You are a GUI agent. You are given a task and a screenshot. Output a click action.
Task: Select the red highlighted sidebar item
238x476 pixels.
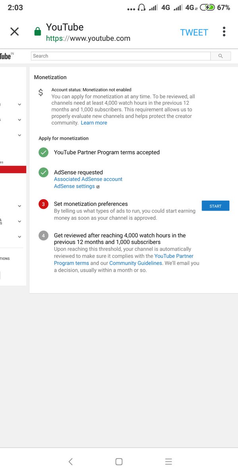(x=13, y=169)
